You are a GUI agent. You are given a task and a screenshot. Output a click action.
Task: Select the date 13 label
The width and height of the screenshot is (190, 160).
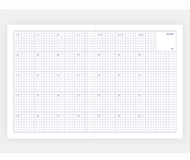[x=58, y=75]
